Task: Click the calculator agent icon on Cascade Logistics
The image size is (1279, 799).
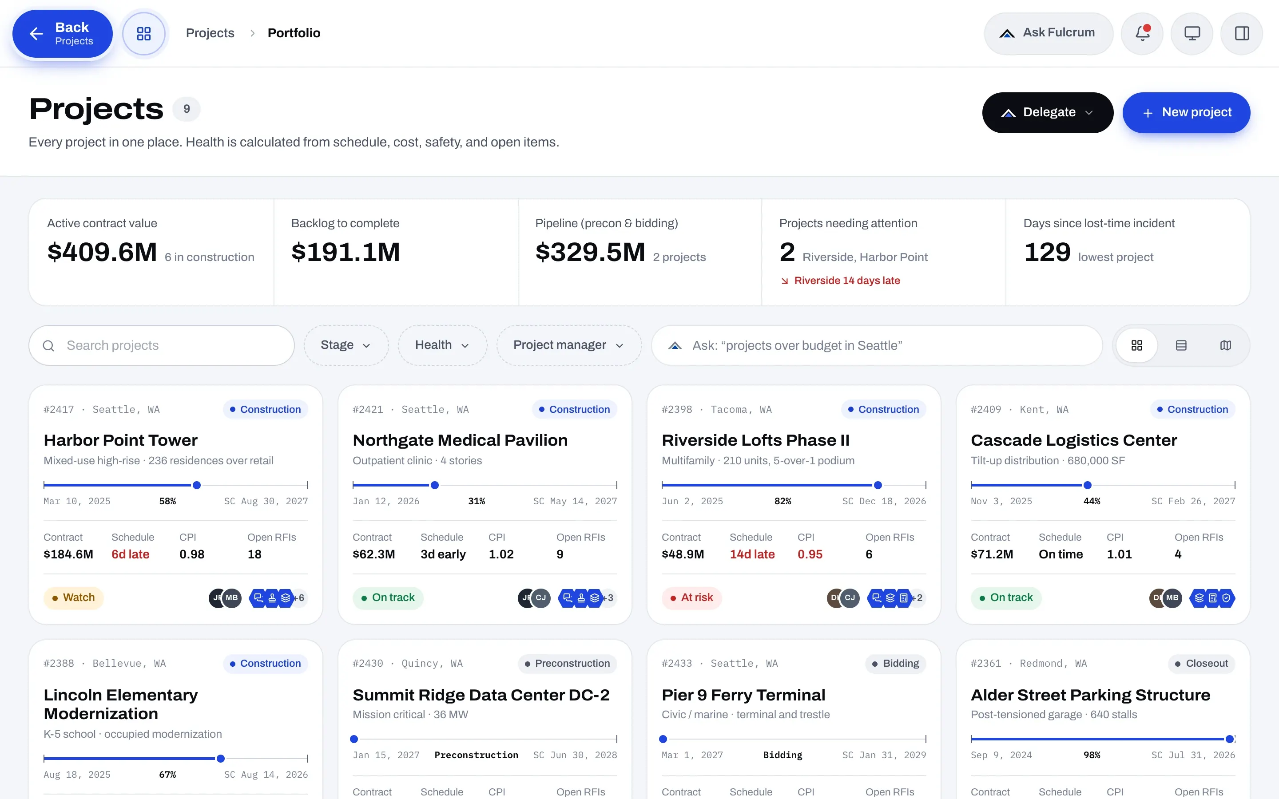Action: (1213, 597)
